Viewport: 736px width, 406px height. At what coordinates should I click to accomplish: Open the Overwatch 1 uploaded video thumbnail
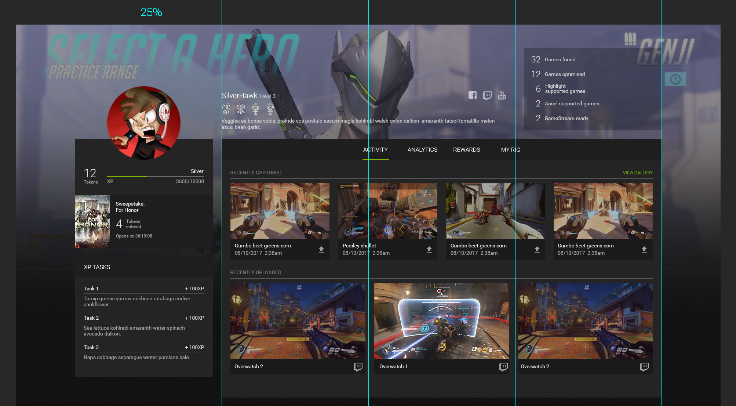[441, 321]
